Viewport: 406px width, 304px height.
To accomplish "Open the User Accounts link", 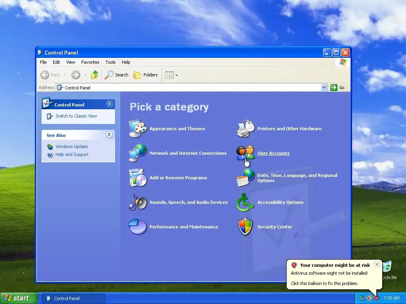I will pos(274,153).
